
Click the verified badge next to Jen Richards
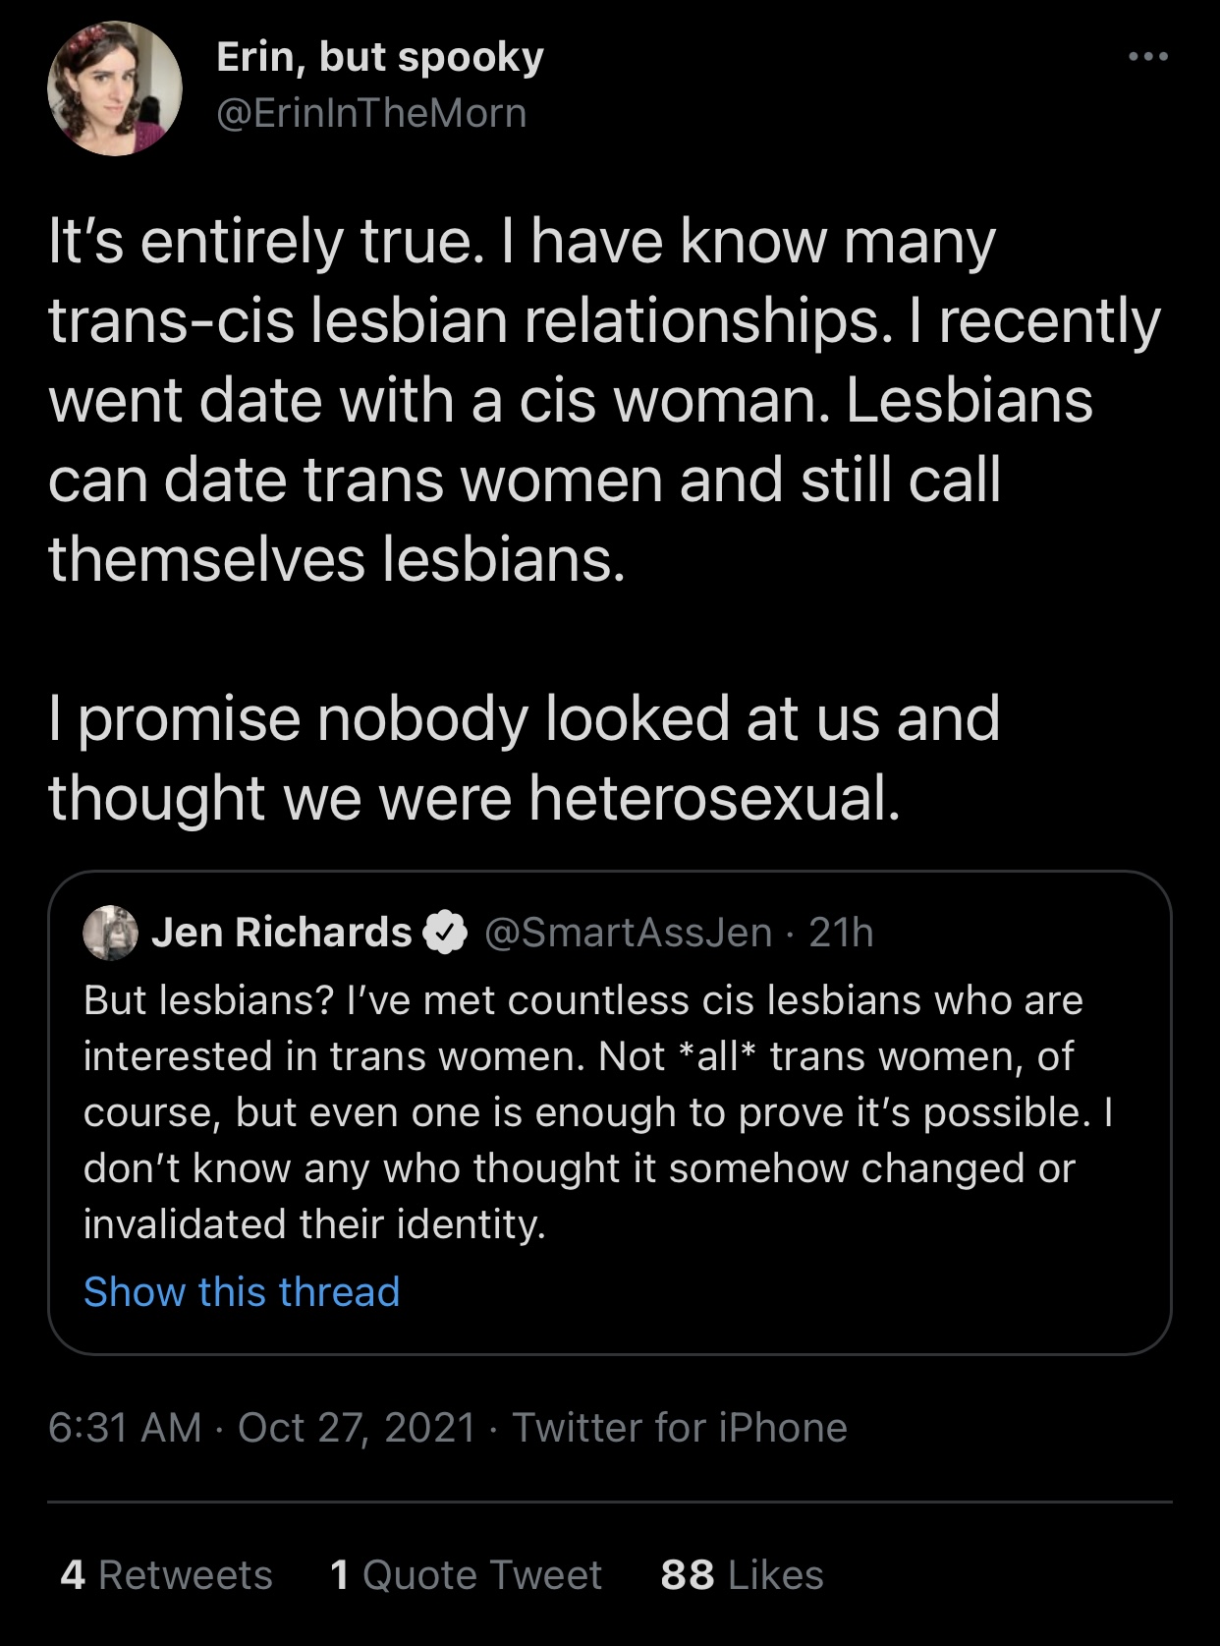(x=445, y=933)
